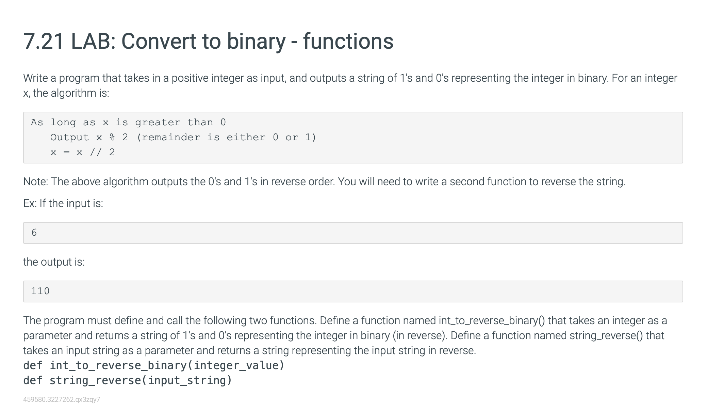The image size is (707, 410).
Task: Click the ID text 459580.3227262.qx3zqy7
Action: click(x=62, y=399)
